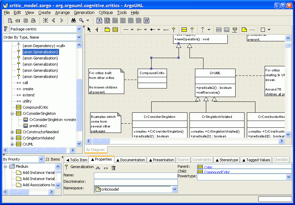Click Go up icon in Properties panel
The height and width of the screenshot is (205, 295).
click(98, 168)
